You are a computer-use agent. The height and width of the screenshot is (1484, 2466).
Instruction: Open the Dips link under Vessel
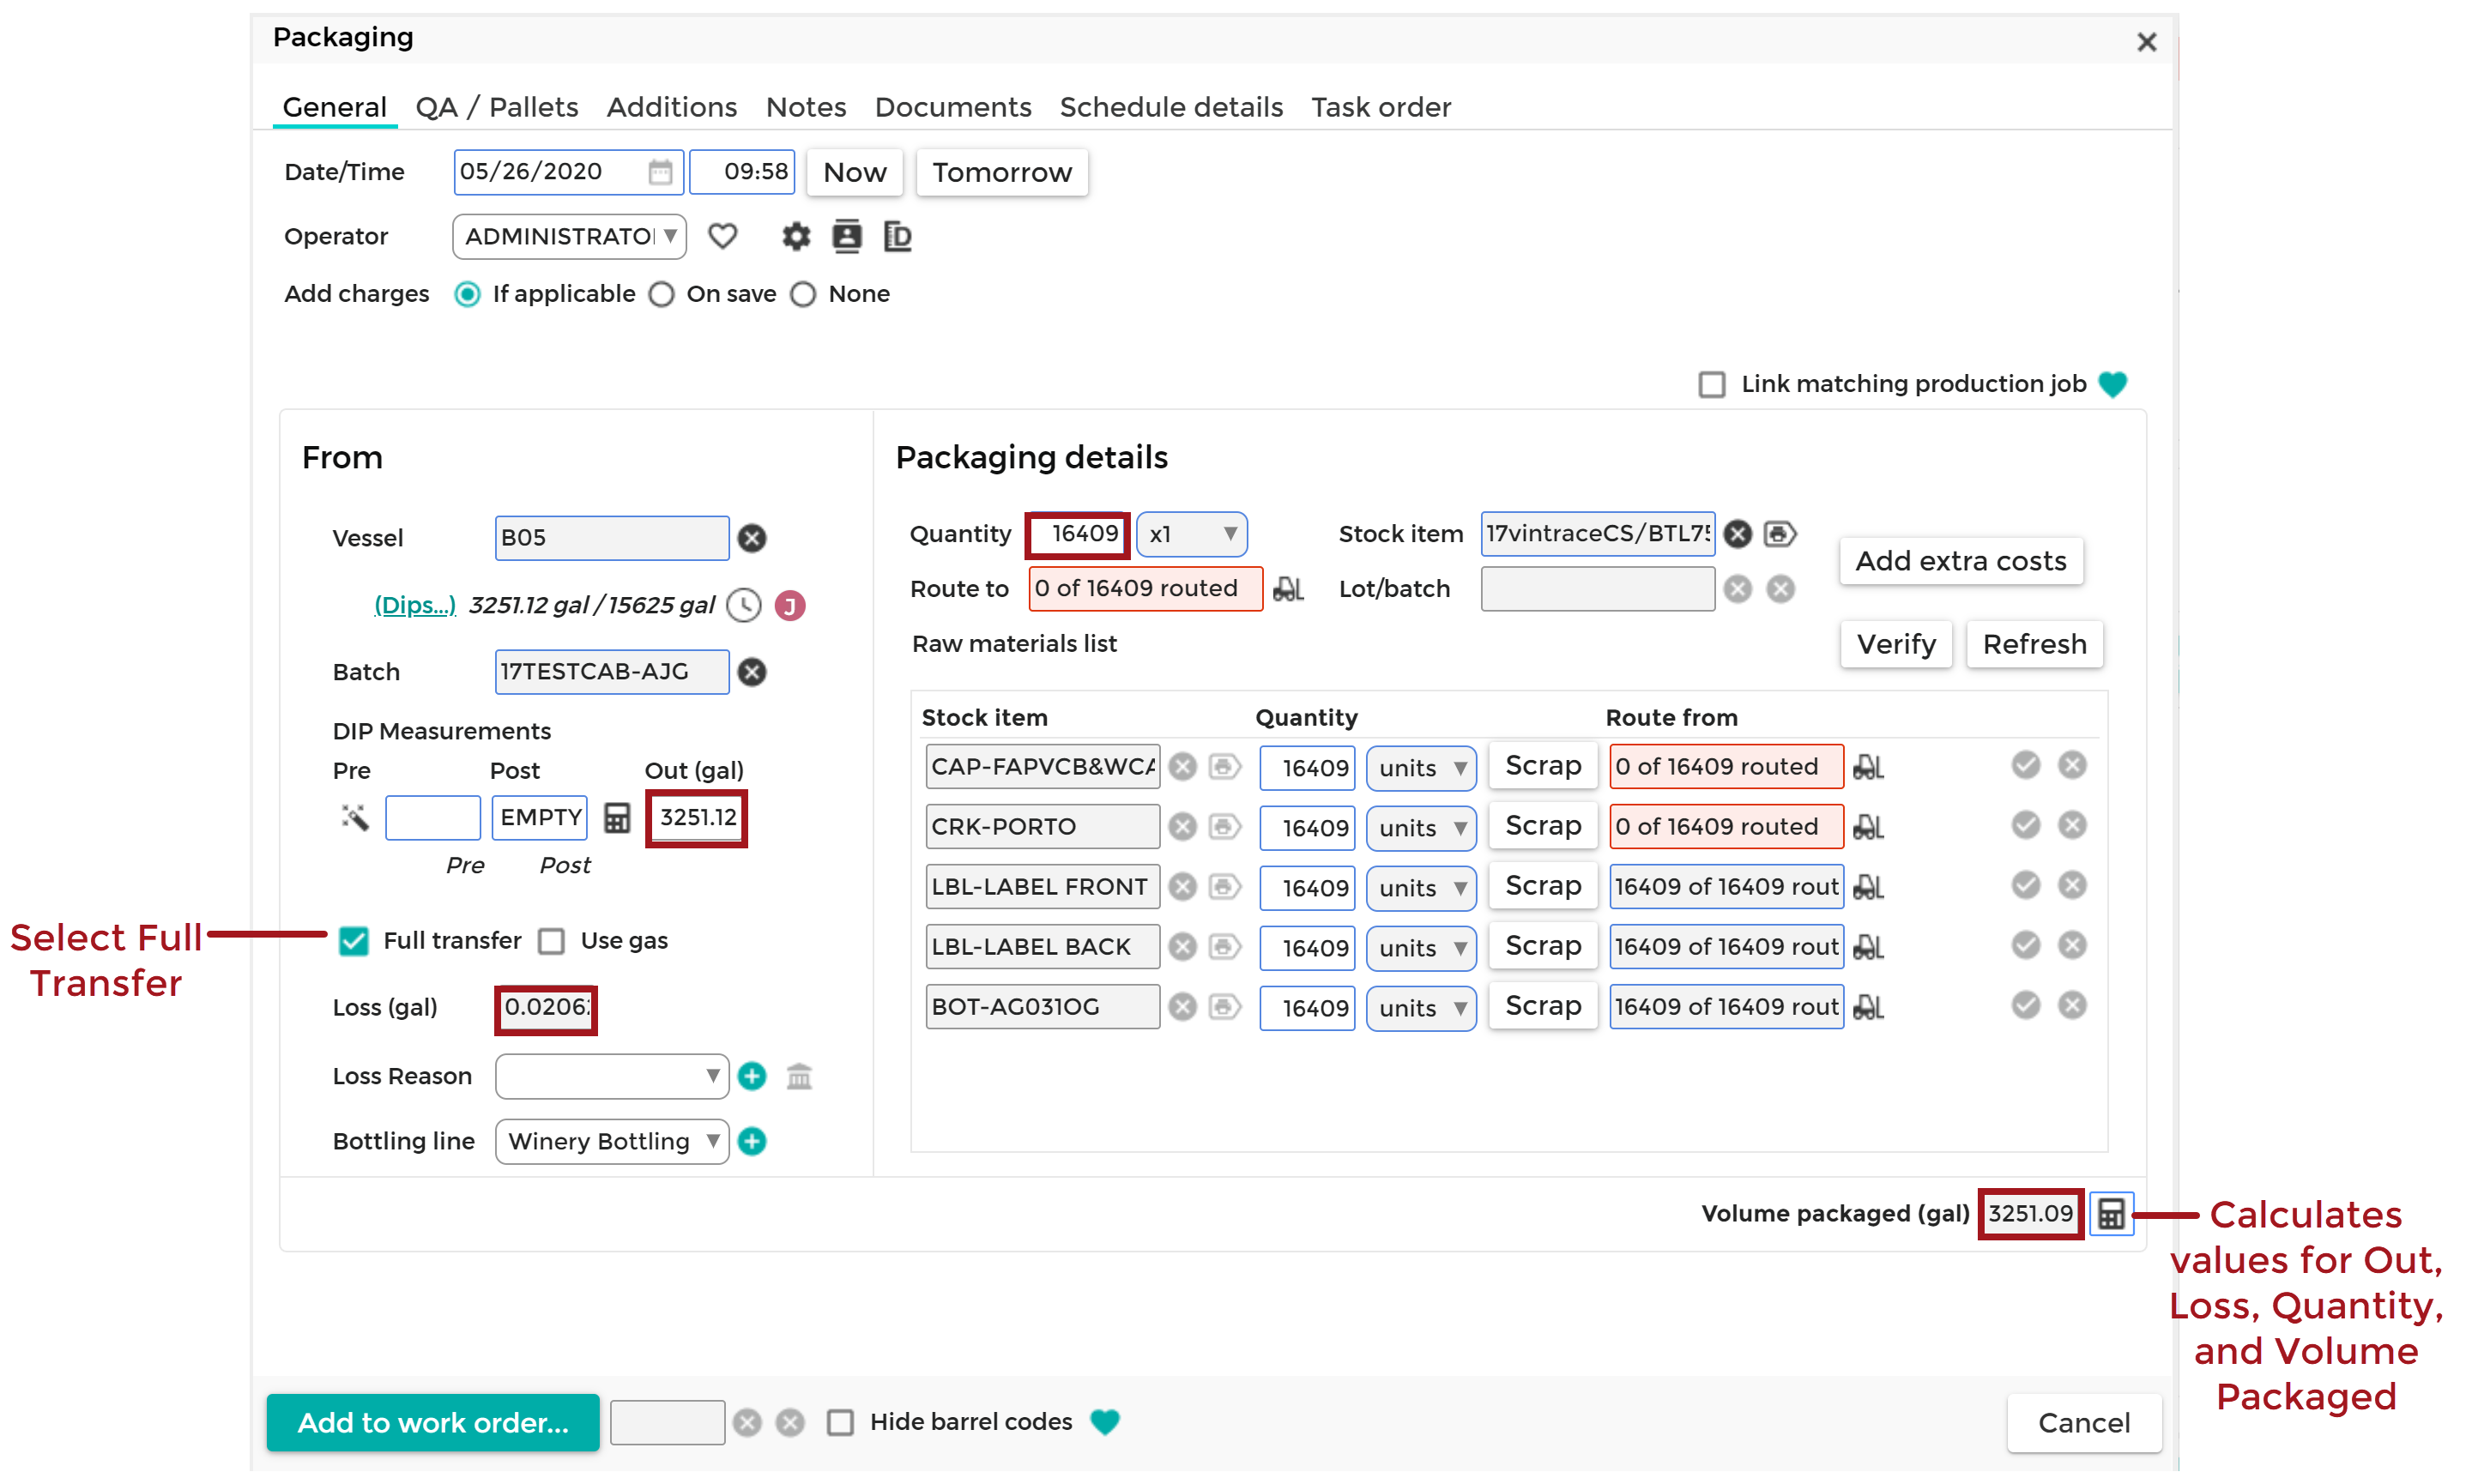(414, 605)
